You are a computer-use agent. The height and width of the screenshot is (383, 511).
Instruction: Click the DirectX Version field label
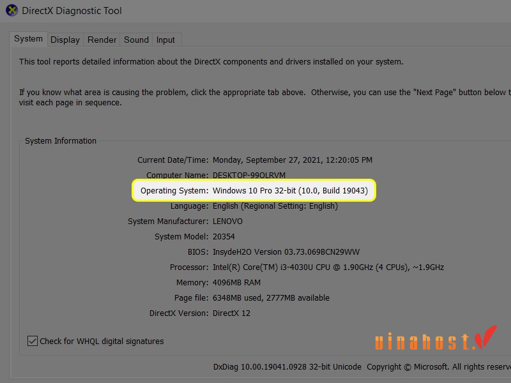point(179,313)
